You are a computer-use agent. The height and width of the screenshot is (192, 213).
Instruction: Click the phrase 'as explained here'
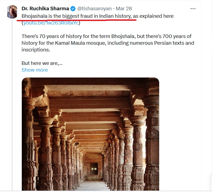[x=153, y=16]
